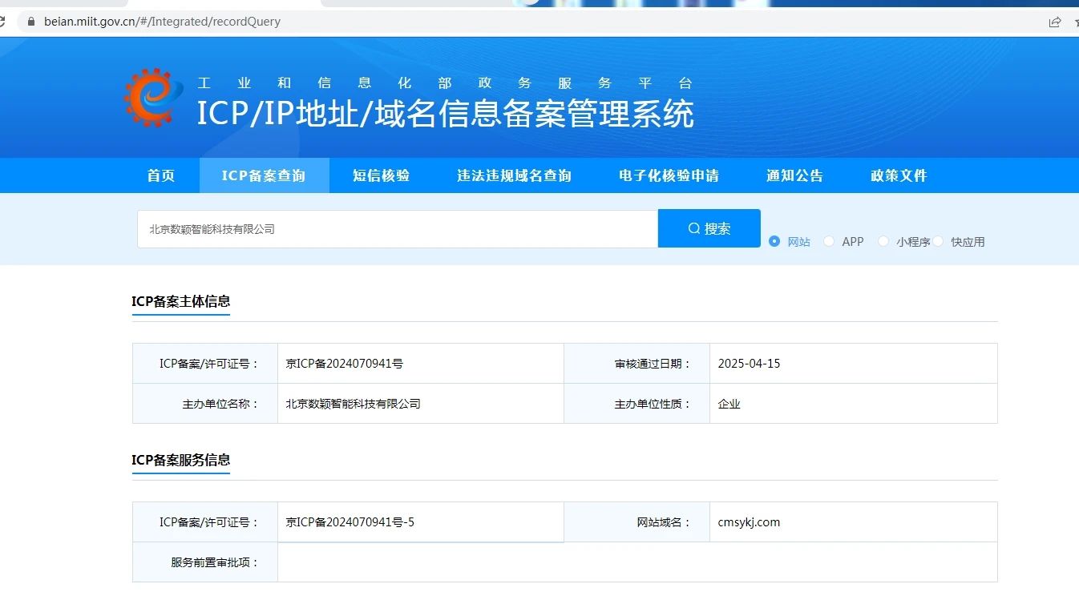Click the browser reload icon
Viewport: 1079px width, 612px height.
[3, 22]
